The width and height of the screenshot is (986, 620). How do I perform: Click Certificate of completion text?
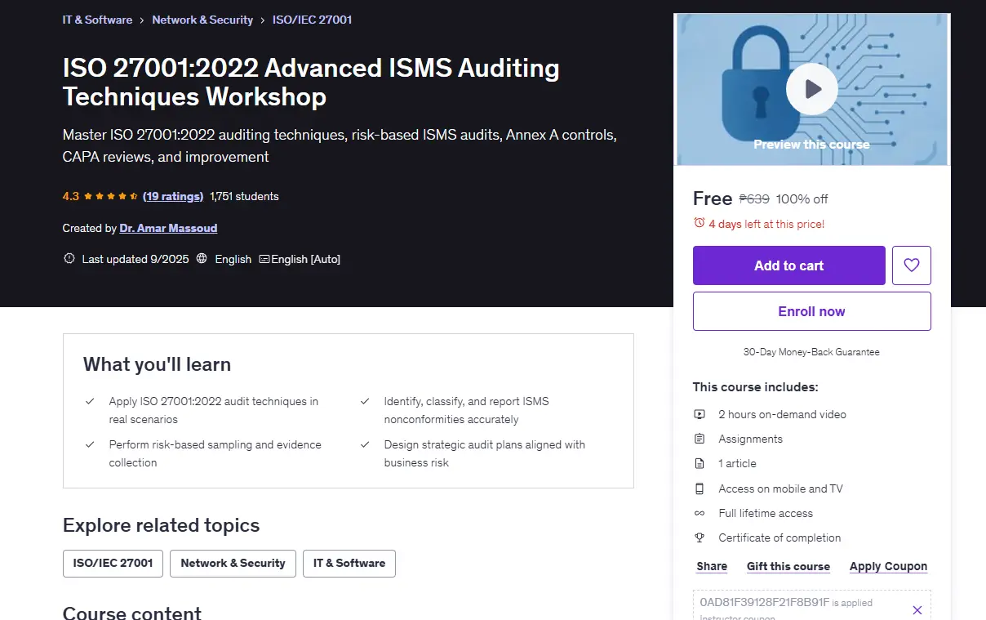779,537
